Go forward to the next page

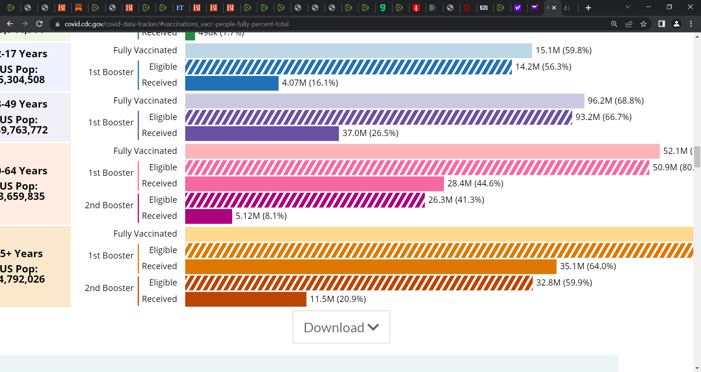(24, 24)
